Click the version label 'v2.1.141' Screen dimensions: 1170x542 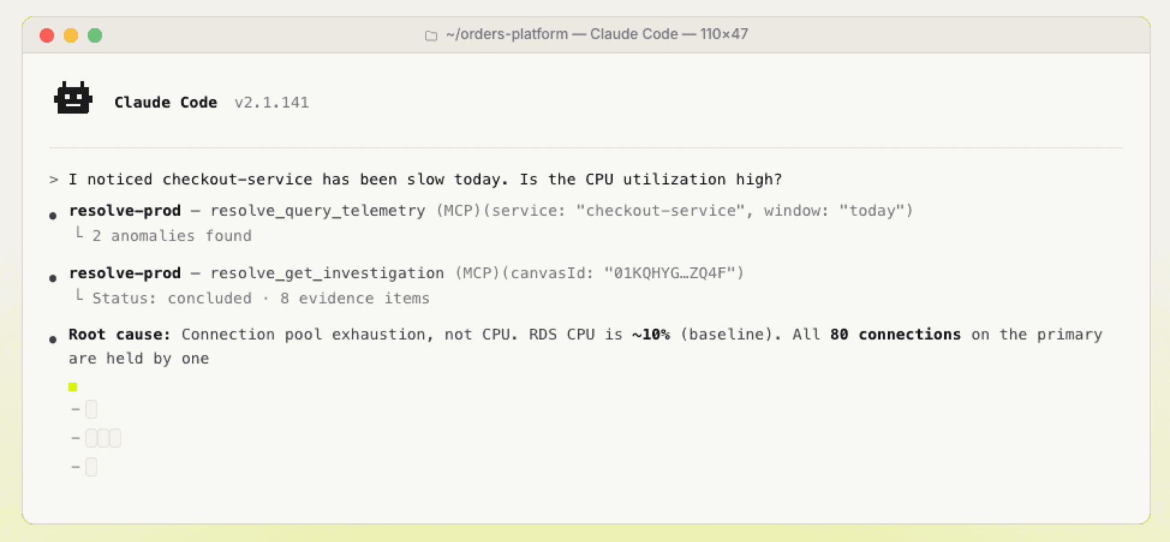tap(271, 102)
